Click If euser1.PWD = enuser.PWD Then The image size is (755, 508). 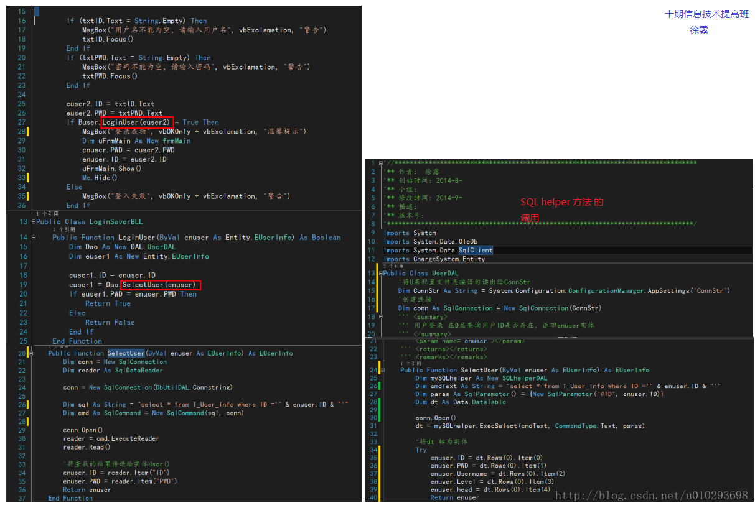coord(133,294)
